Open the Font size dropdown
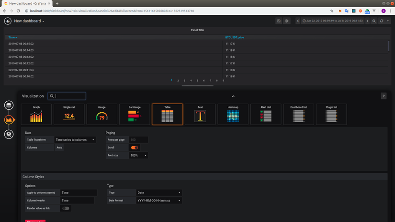 point(138,155)
